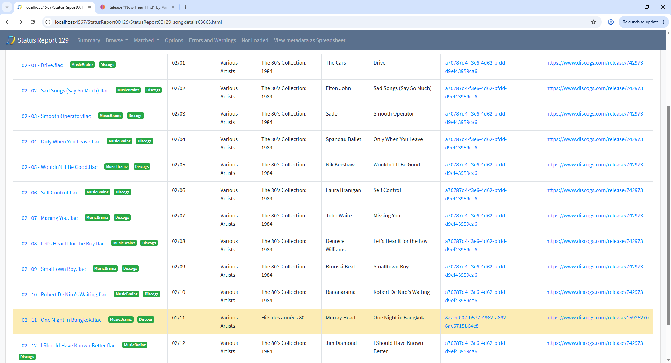Open 02 - 09 - Smalltown Boy.flac
This screenshot has width=671, height=363.
pyautogui.click(x=53, y=269)
